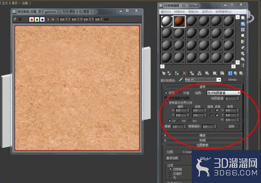Click the Sample Type sphere icon
261x183 pixels.
(243, 18)
